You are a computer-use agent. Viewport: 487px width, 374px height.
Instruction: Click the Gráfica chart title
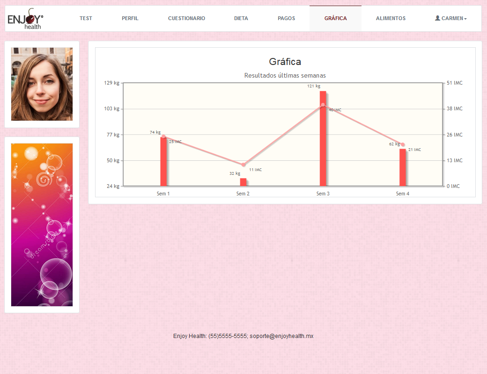point(285,62)
